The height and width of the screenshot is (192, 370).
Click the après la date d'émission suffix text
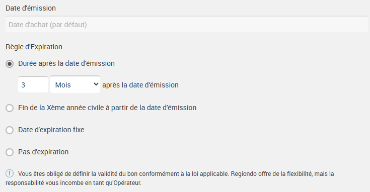(x=140, y=85)
